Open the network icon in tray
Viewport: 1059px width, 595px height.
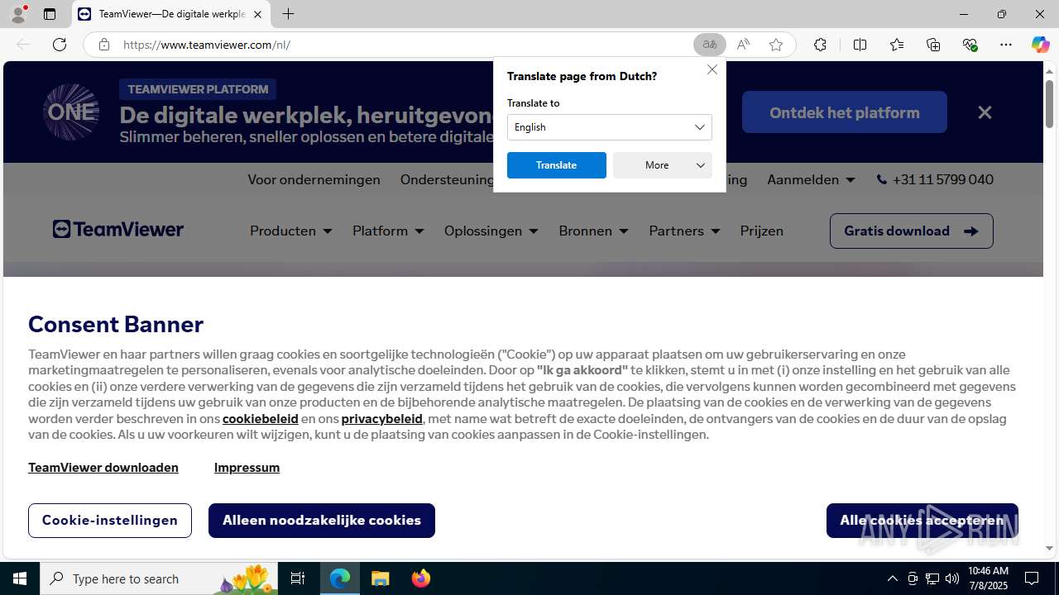932,578
